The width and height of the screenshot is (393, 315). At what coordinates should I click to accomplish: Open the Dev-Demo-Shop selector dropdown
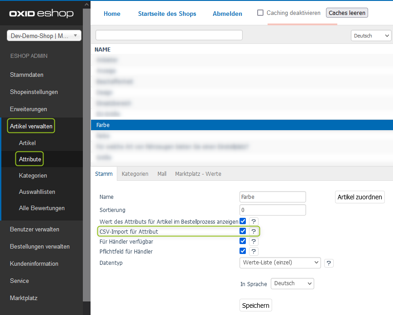pos(44,36)
